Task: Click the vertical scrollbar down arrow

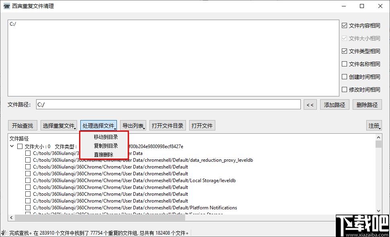Action: pos(378,211)
